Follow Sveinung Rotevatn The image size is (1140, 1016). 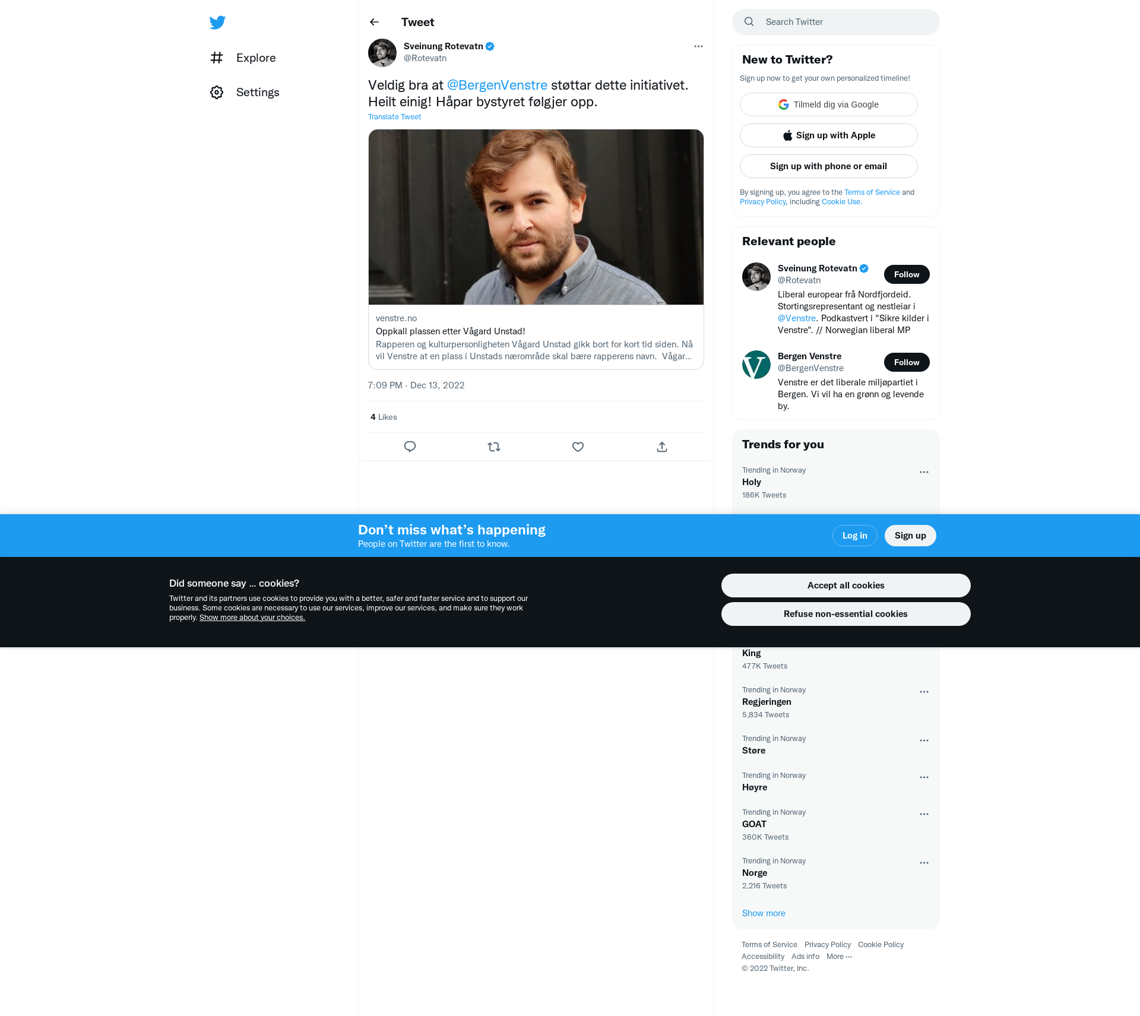click(907, 274)
